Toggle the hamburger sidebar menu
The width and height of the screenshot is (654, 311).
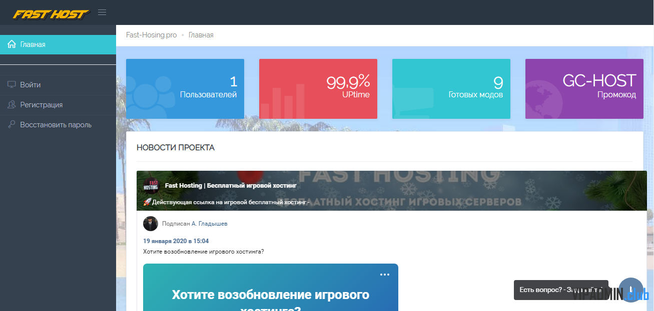102,12
